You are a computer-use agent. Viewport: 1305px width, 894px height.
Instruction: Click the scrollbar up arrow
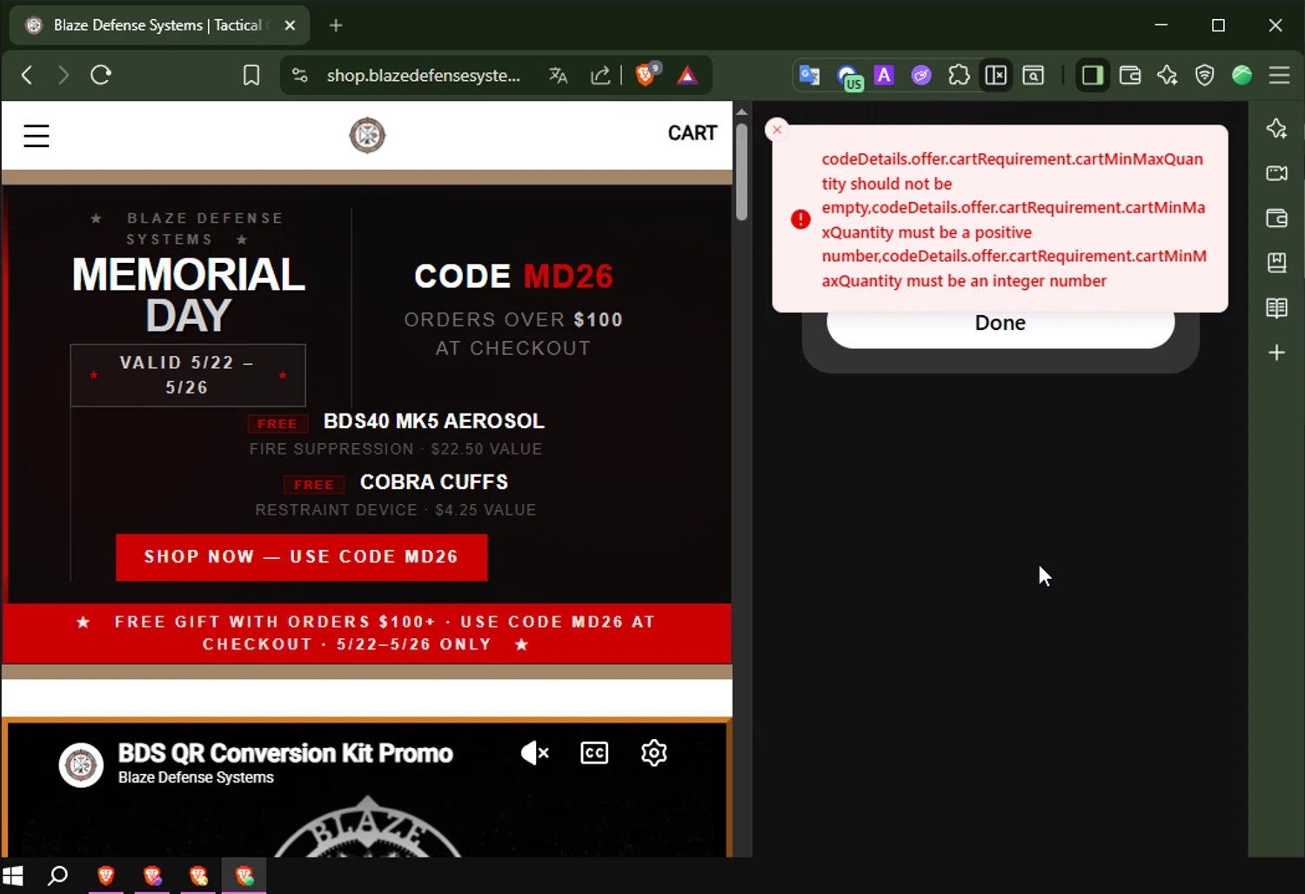pos(741,111)
